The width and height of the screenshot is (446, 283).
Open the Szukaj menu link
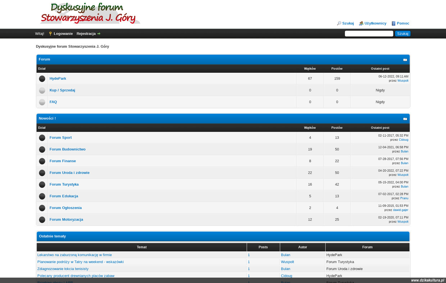[348, 23]
